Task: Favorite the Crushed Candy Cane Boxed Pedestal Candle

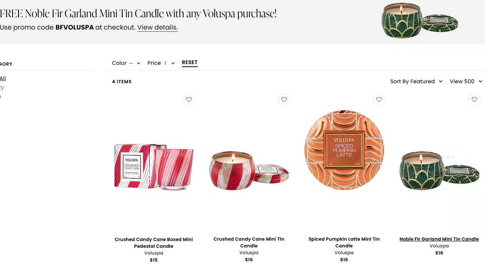Action: [x=189, y=100]
